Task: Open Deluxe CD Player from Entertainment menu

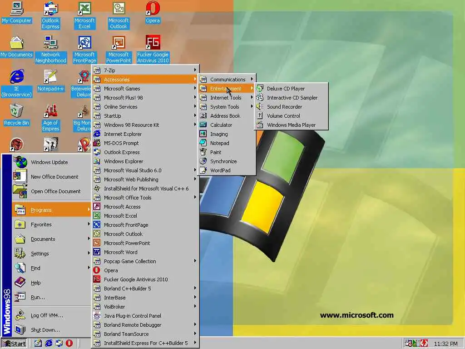Action: (x=291, y=89)
